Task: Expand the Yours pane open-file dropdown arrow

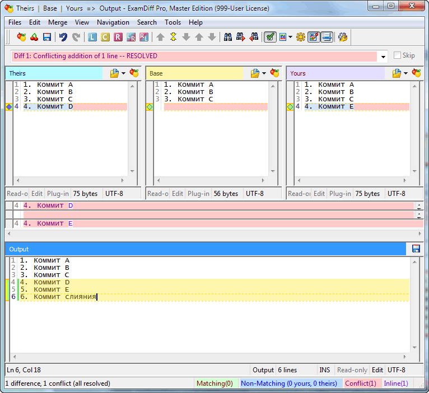Action: tap(405, 73)
